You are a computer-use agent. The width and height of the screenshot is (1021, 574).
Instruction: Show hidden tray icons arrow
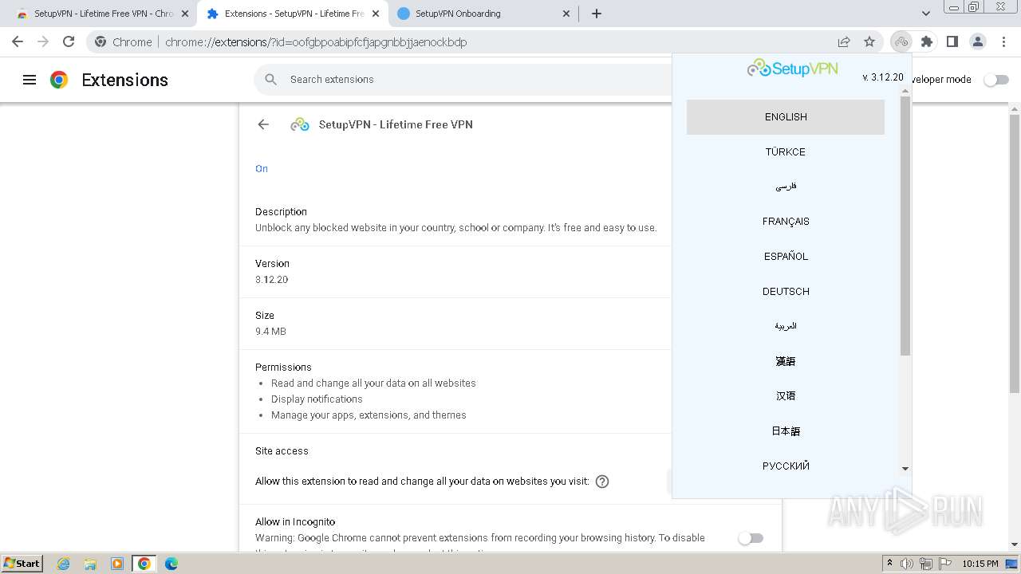(x=889, y=564)
